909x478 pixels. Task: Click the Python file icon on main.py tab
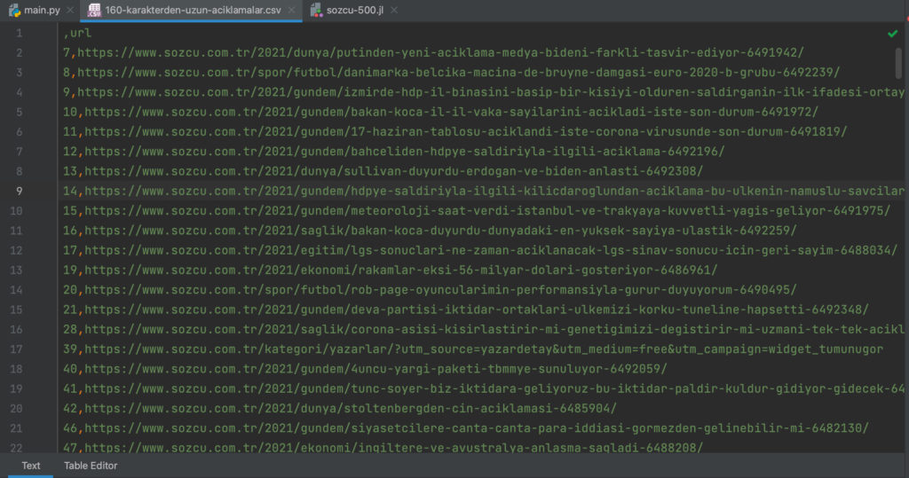click(x=14, y=10)
